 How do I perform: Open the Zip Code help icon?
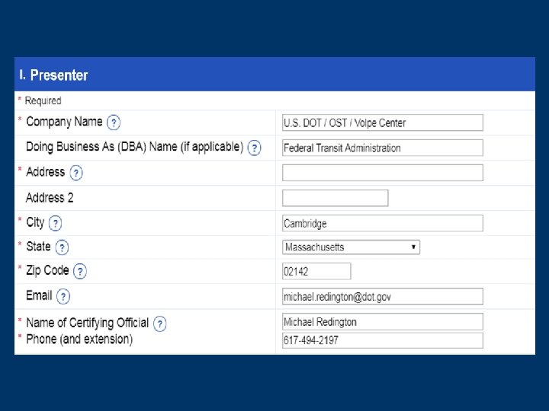click(x=80, y=271)
